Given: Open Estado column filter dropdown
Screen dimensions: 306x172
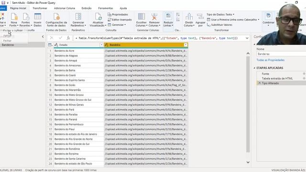Looking at the screenshot, I should point(101,45).
